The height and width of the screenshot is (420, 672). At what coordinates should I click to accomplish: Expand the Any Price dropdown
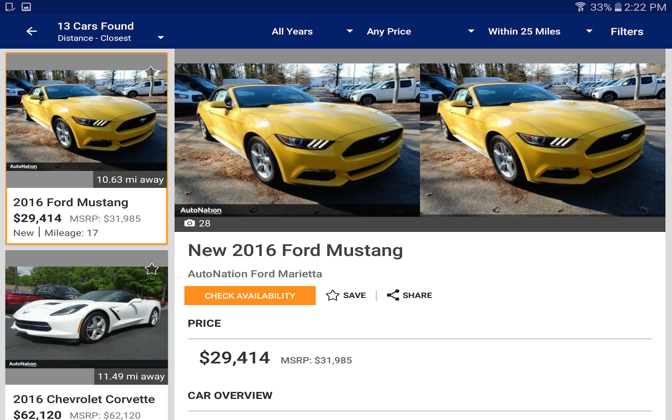[420, 31]
